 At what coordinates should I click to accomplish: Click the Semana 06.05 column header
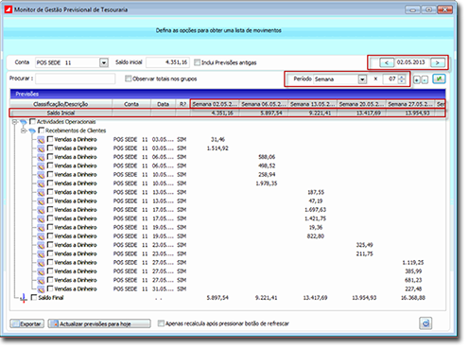tap(264, 104)
